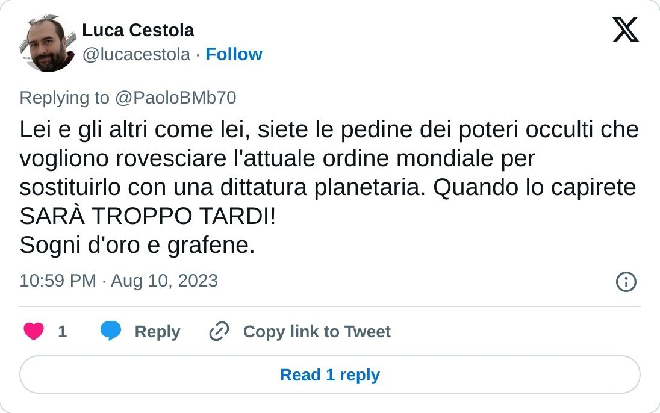Open the Luca Cestola display name link

[138, 30]
